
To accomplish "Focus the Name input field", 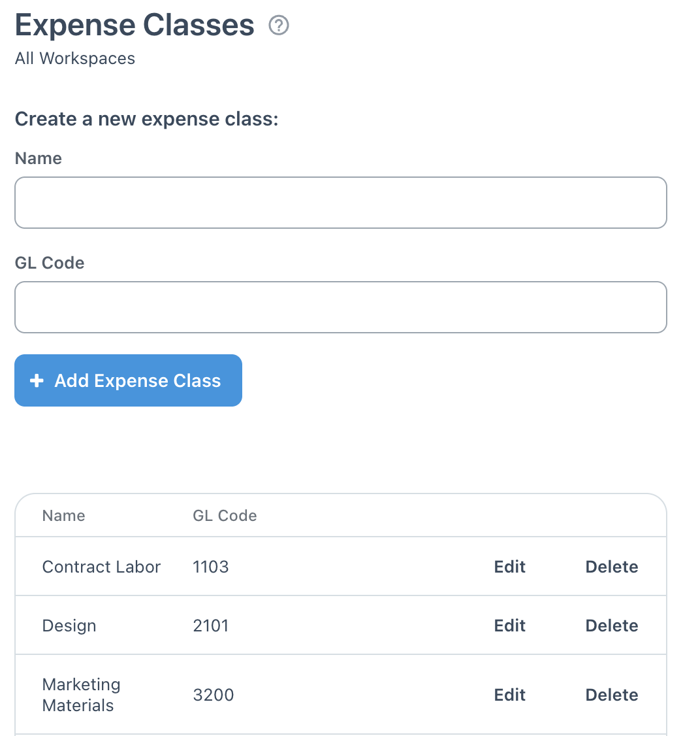I will point(341,203).
